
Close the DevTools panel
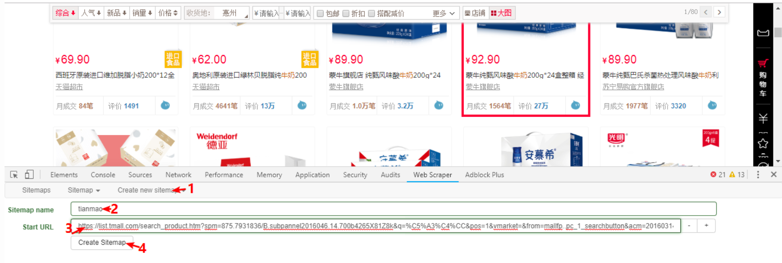click(x=773, y=174)
